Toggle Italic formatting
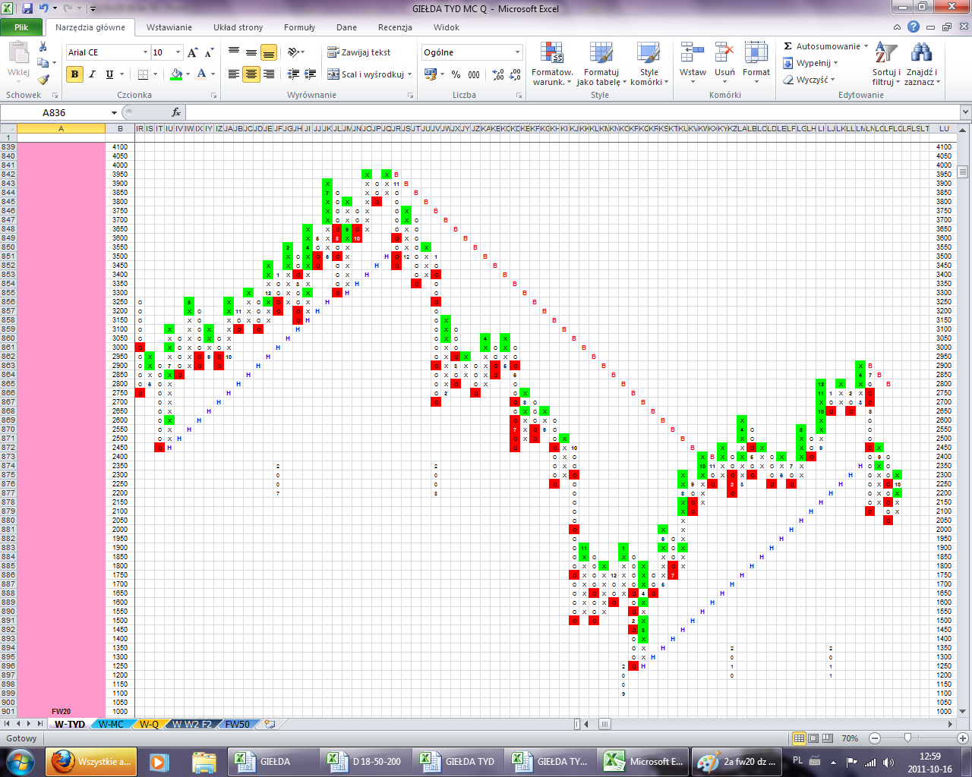The height and width of the screenshot is (777, 972). click(92, 74)
